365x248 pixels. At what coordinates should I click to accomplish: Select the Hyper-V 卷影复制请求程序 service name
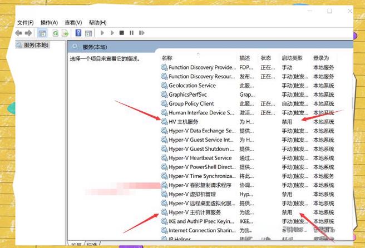(x=200, y=185)
